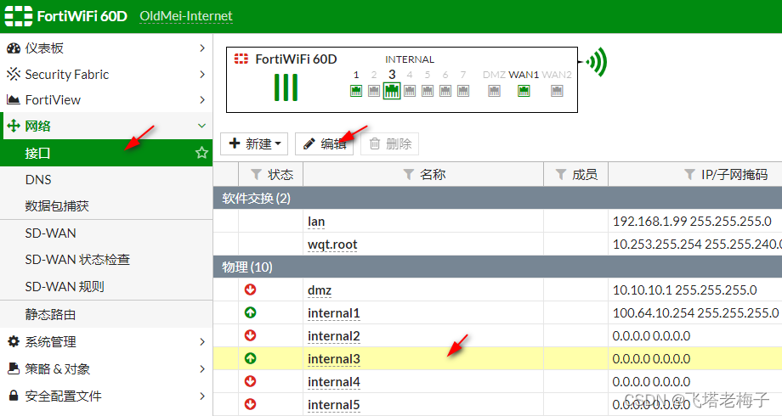Click the green WiFi signal icon

pyautogui.click(x=597, y=62)
